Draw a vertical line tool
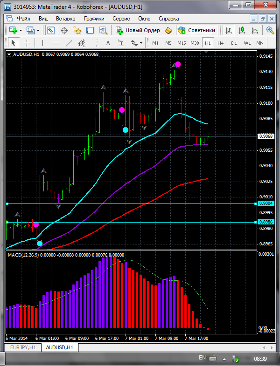The image size is (280, 366). (x=42, y=43)
